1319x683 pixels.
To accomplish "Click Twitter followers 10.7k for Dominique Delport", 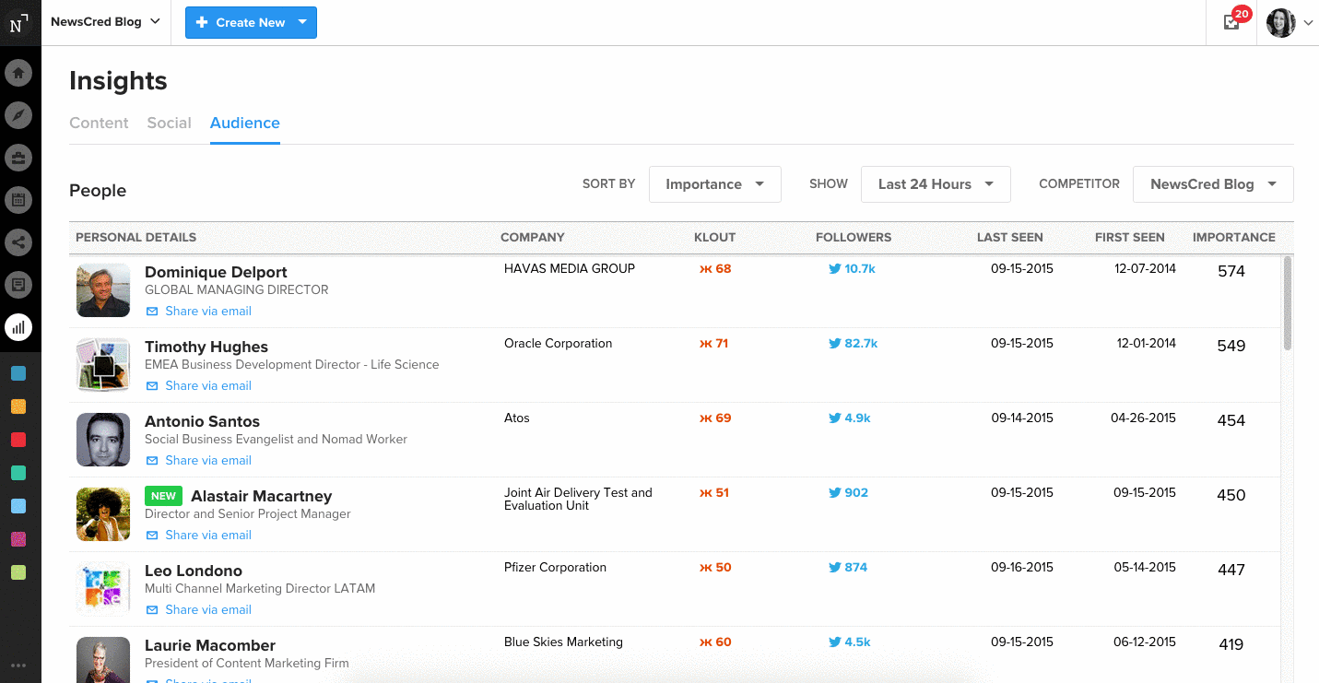I will click(852, 269).
